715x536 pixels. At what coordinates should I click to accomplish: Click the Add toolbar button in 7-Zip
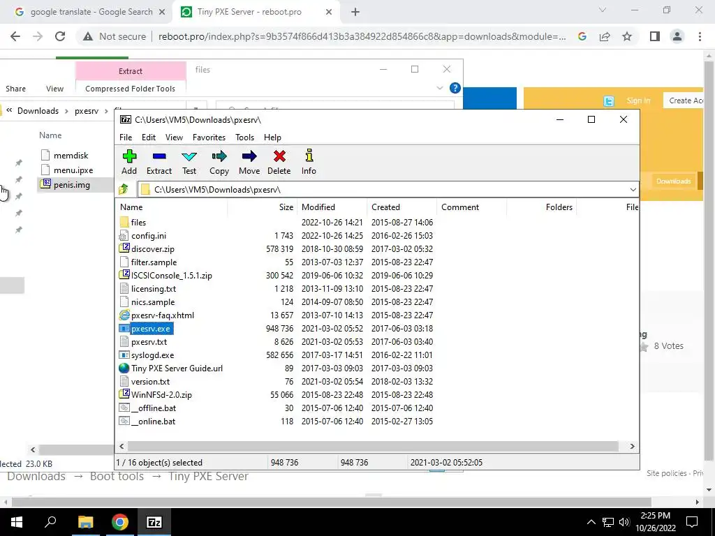tap(129, 162)
